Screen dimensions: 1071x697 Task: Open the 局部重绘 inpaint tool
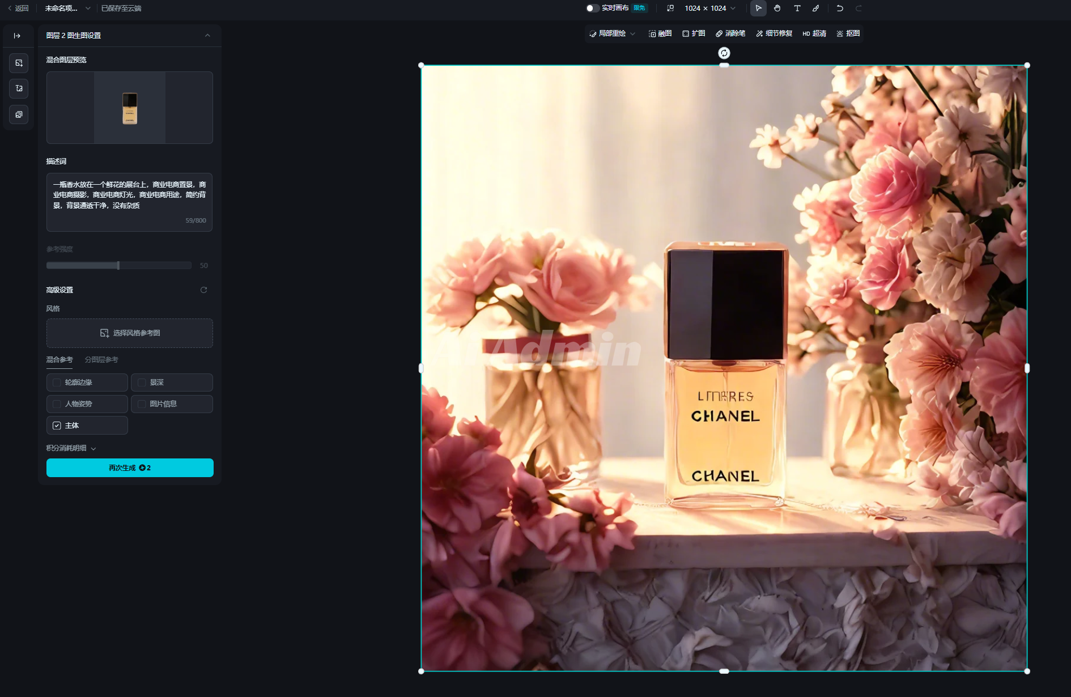pyautogui.click(x=607, y=33)
